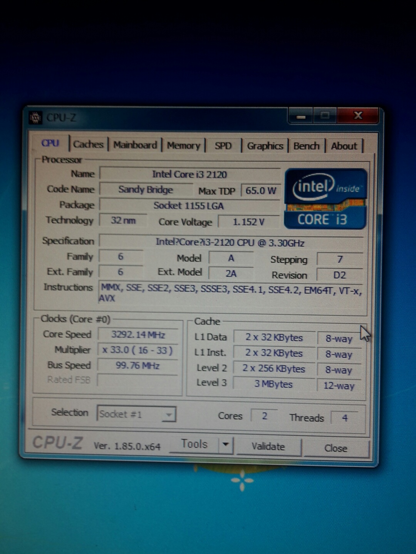
Task: Switch to the Graphics tab
Action: (265, 146)
